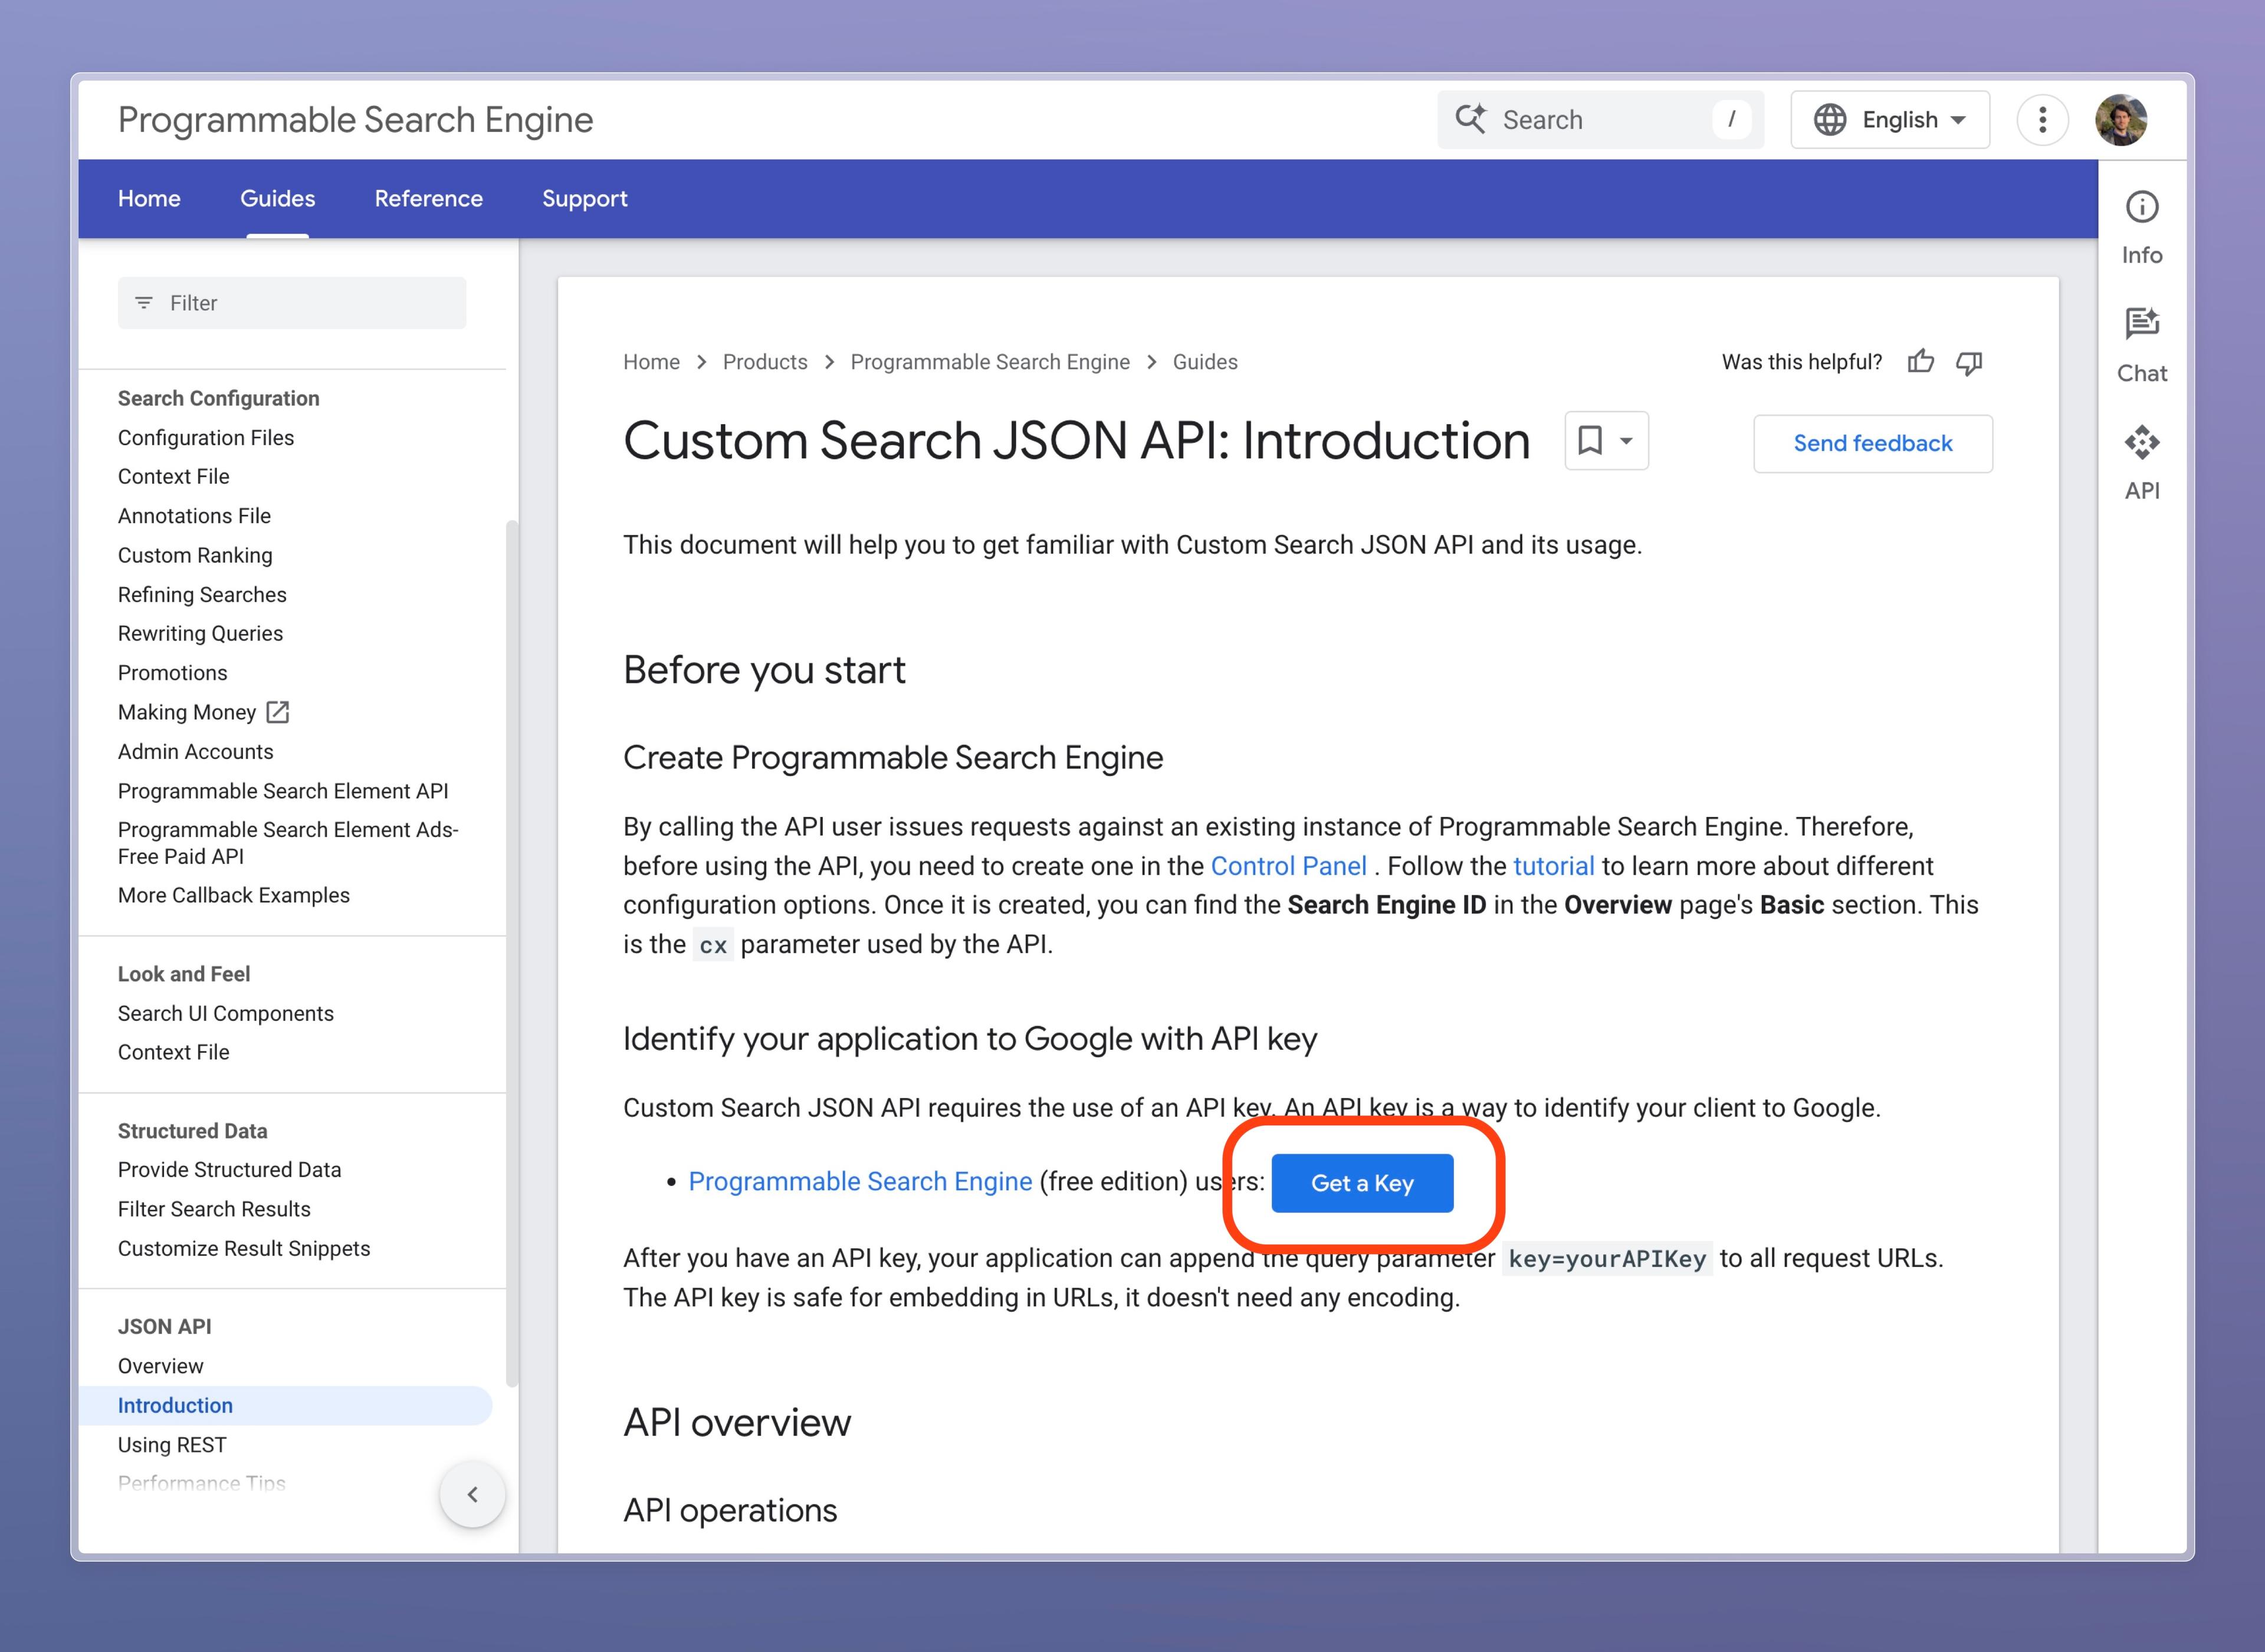Open the English language dropdown
Screen dimensions: 2265x1652
tap(1890, 120)
